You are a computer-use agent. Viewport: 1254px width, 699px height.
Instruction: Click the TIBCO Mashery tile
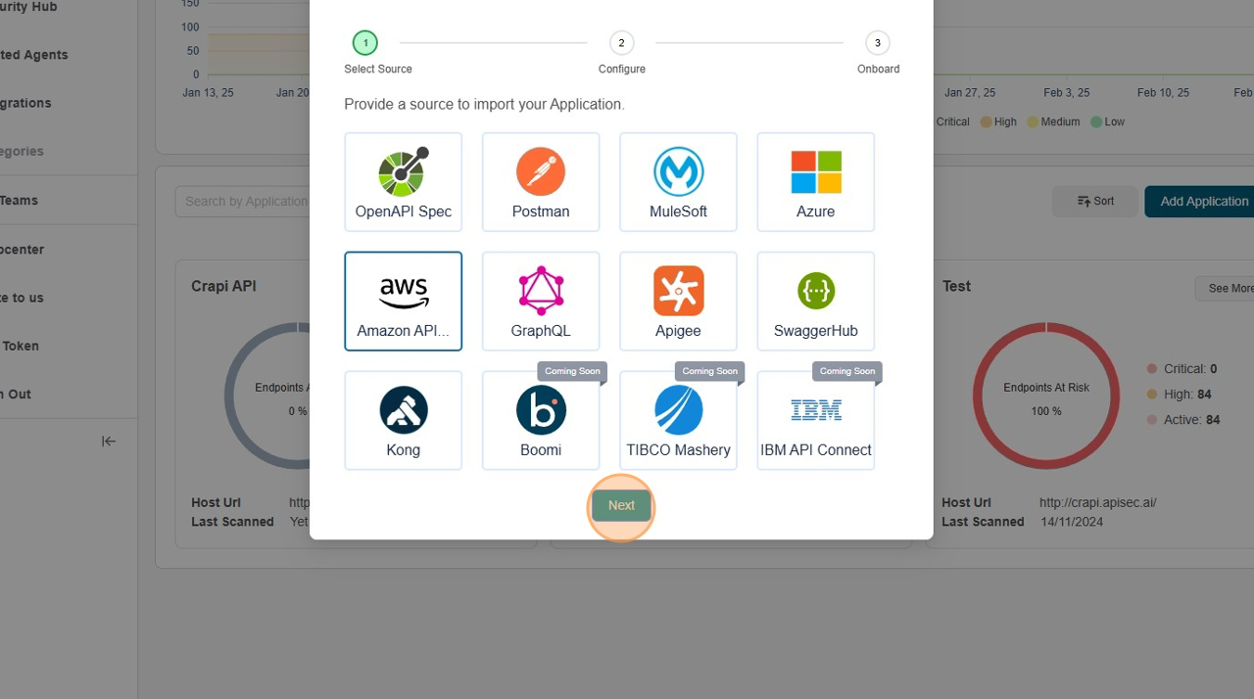click(678, 421)
